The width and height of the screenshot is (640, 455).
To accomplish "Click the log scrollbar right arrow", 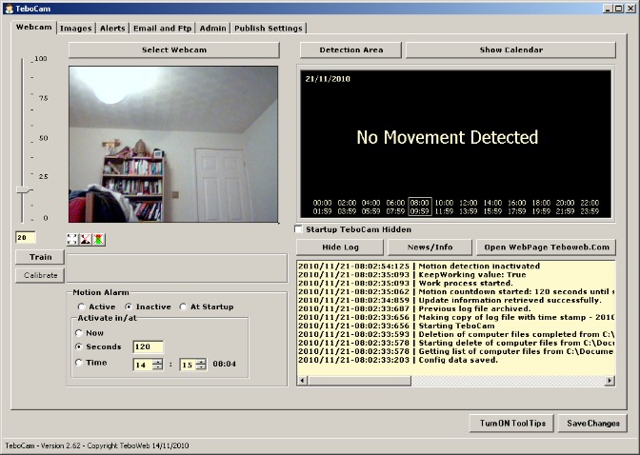I will pyautogui.click(x=610, y=381).
